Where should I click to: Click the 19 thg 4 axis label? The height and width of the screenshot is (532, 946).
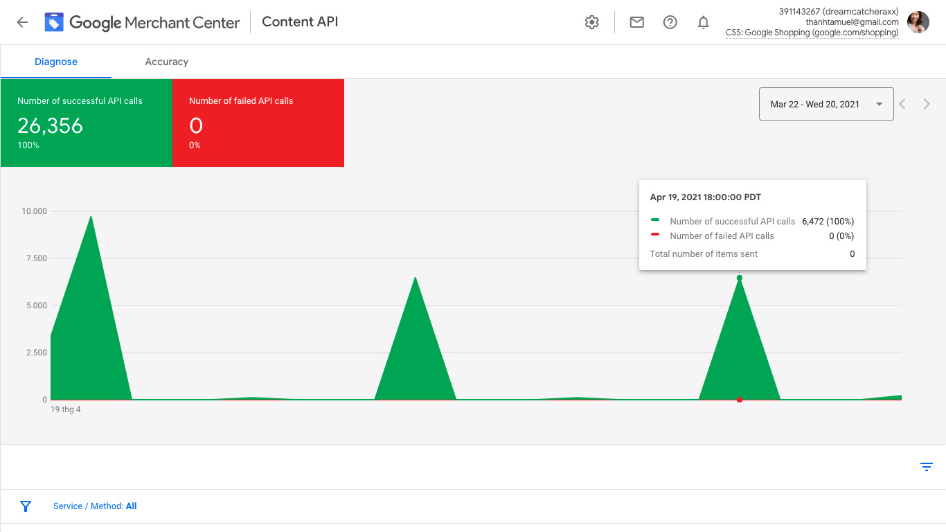pos(66,409)
